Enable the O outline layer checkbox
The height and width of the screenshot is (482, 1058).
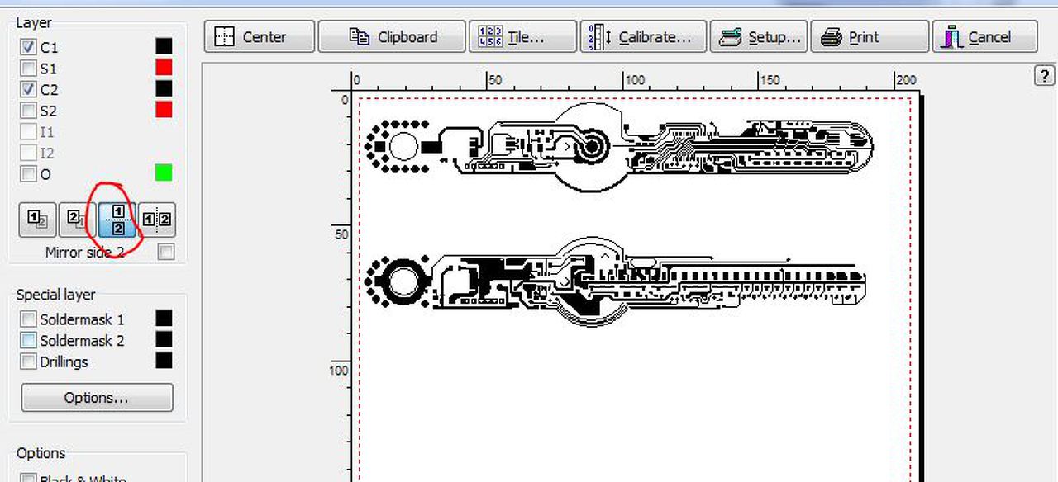coord(29,173)
